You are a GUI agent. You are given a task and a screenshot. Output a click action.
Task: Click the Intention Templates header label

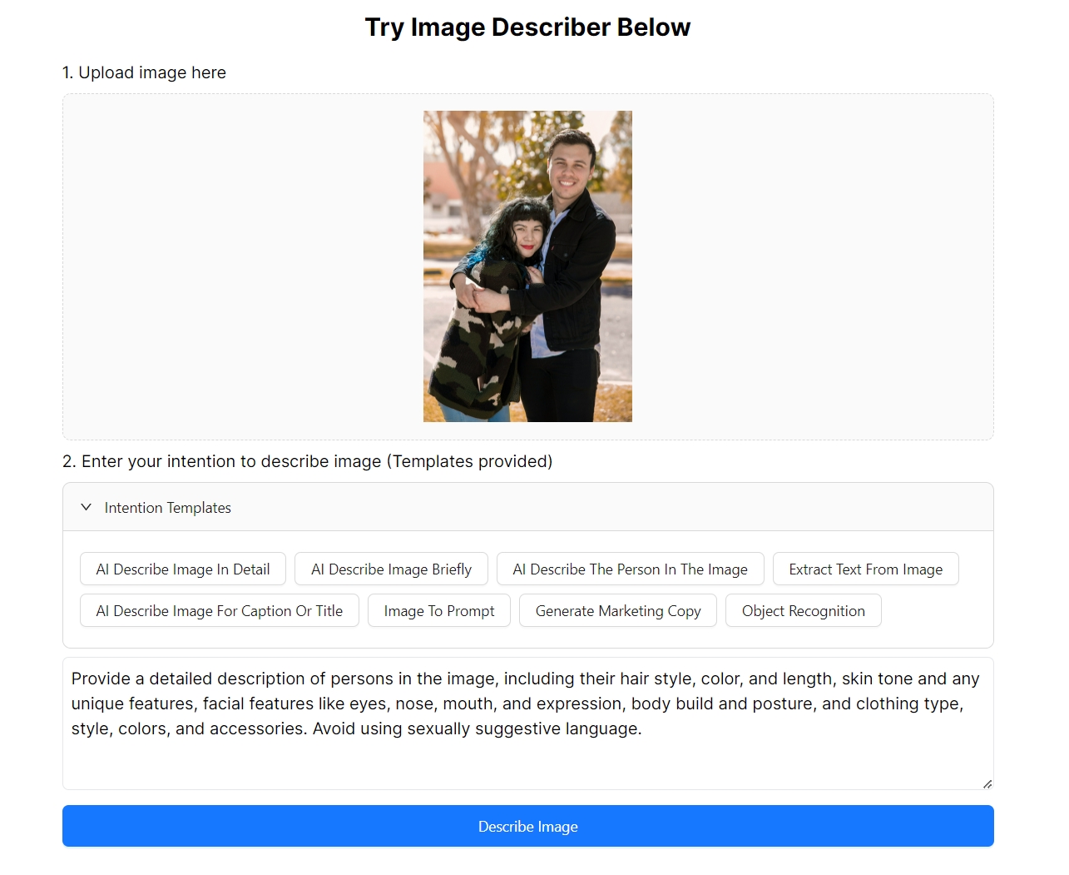pos(168,508)
